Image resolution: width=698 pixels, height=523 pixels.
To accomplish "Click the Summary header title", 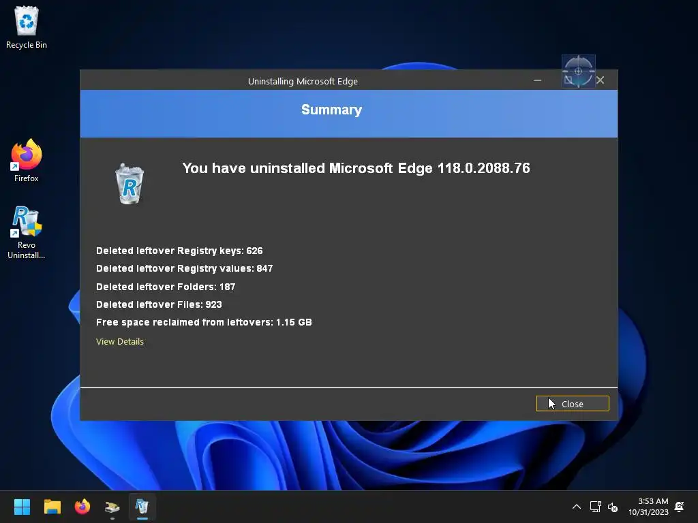I will [332, 110].
